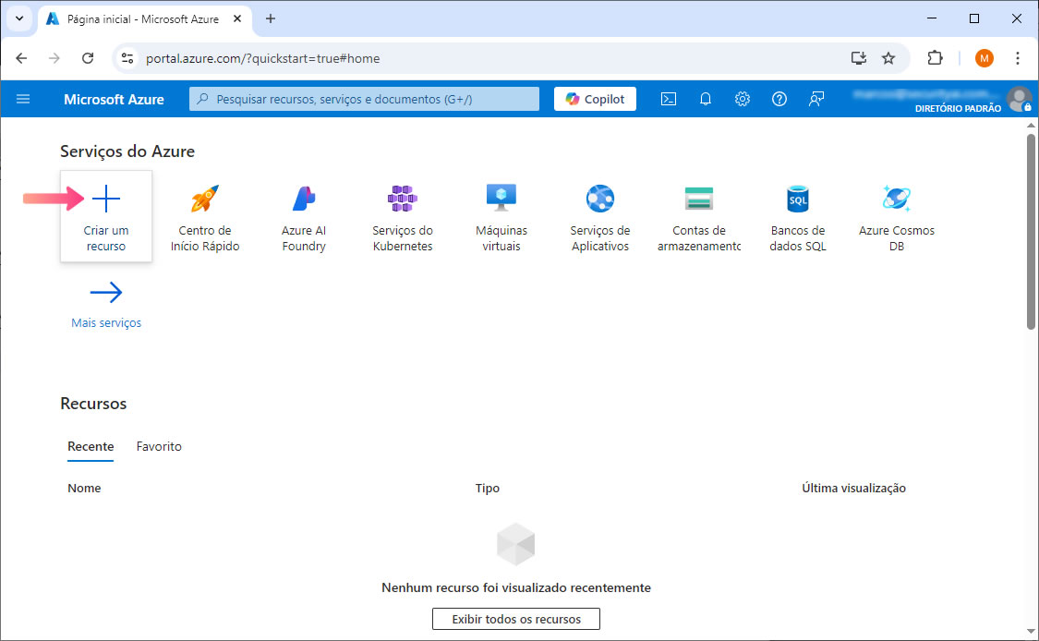Open Azure Cosmos DB icon
Screen dimensions: 1039x641
click(x=897, y=199)
